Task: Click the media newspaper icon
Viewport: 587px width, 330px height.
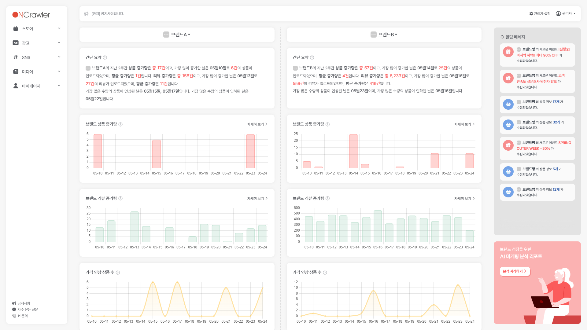Action: coord(16,71)
